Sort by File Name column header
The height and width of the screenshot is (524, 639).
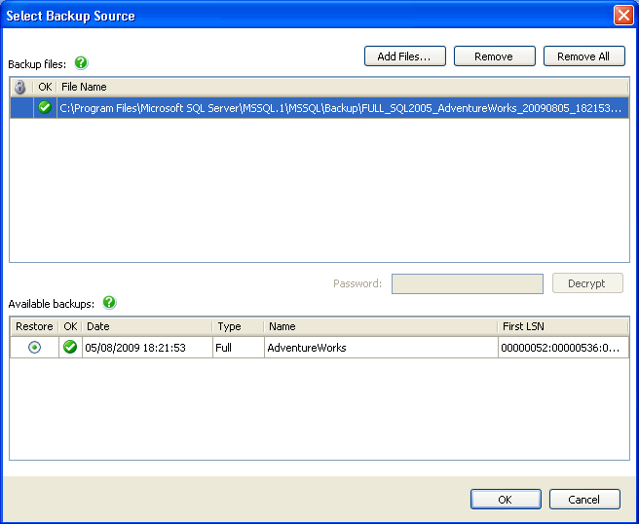click(341, 87)
